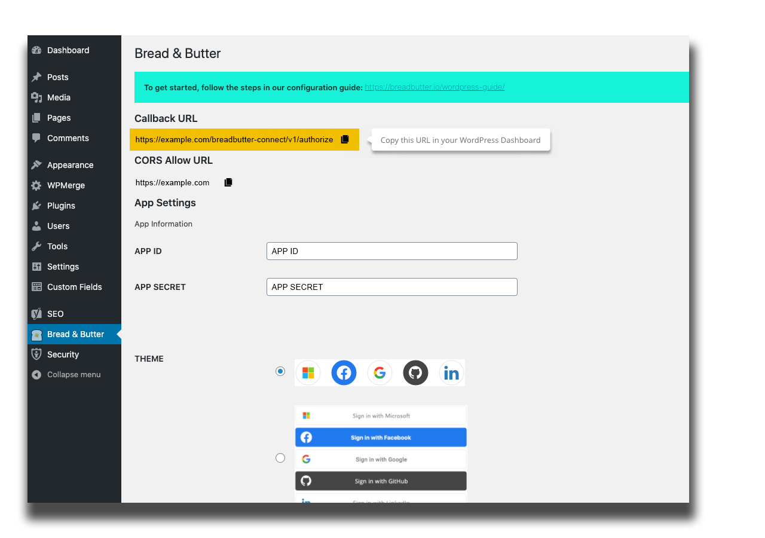The height and width of the screenshot is (538, 765).
Task: Click the https://example.com CORS URL text
Action: (172, 182)
